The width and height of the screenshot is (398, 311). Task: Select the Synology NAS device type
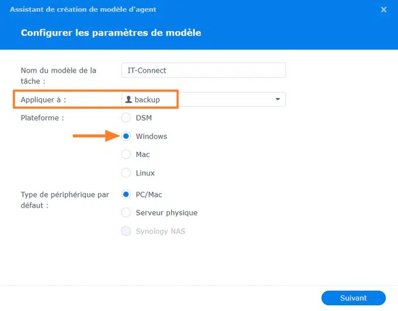[x=126, y=231]
